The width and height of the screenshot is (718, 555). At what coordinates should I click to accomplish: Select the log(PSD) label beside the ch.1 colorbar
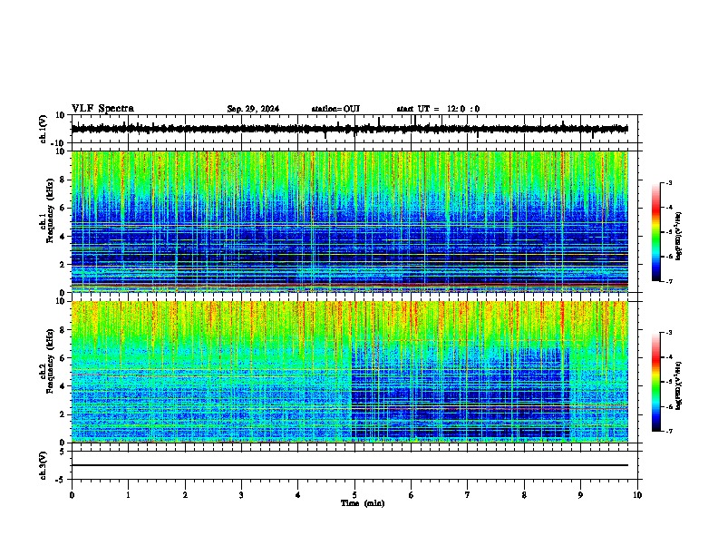pos(678,237)
